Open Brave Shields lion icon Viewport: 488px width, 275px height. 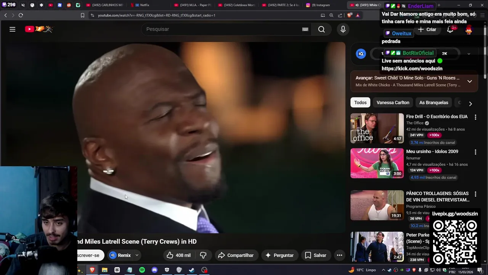(x=349, y=15)
